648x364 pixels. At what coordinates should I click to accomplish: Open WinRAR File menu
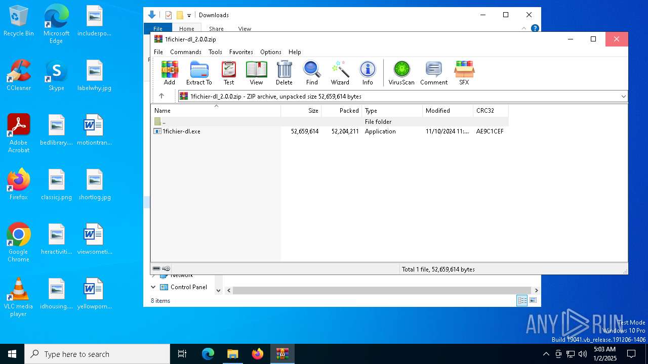pyautogui.click(x=158, y=52)
